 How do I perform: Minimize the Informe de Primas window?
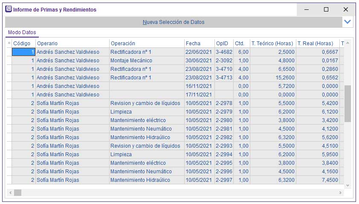pos(307,9)
